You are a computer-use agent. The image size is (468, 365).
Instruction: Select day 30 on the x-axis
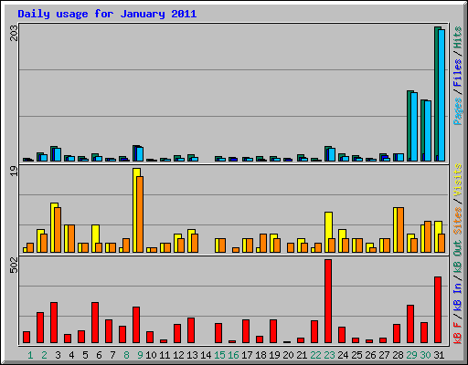(x=425, y=355)
